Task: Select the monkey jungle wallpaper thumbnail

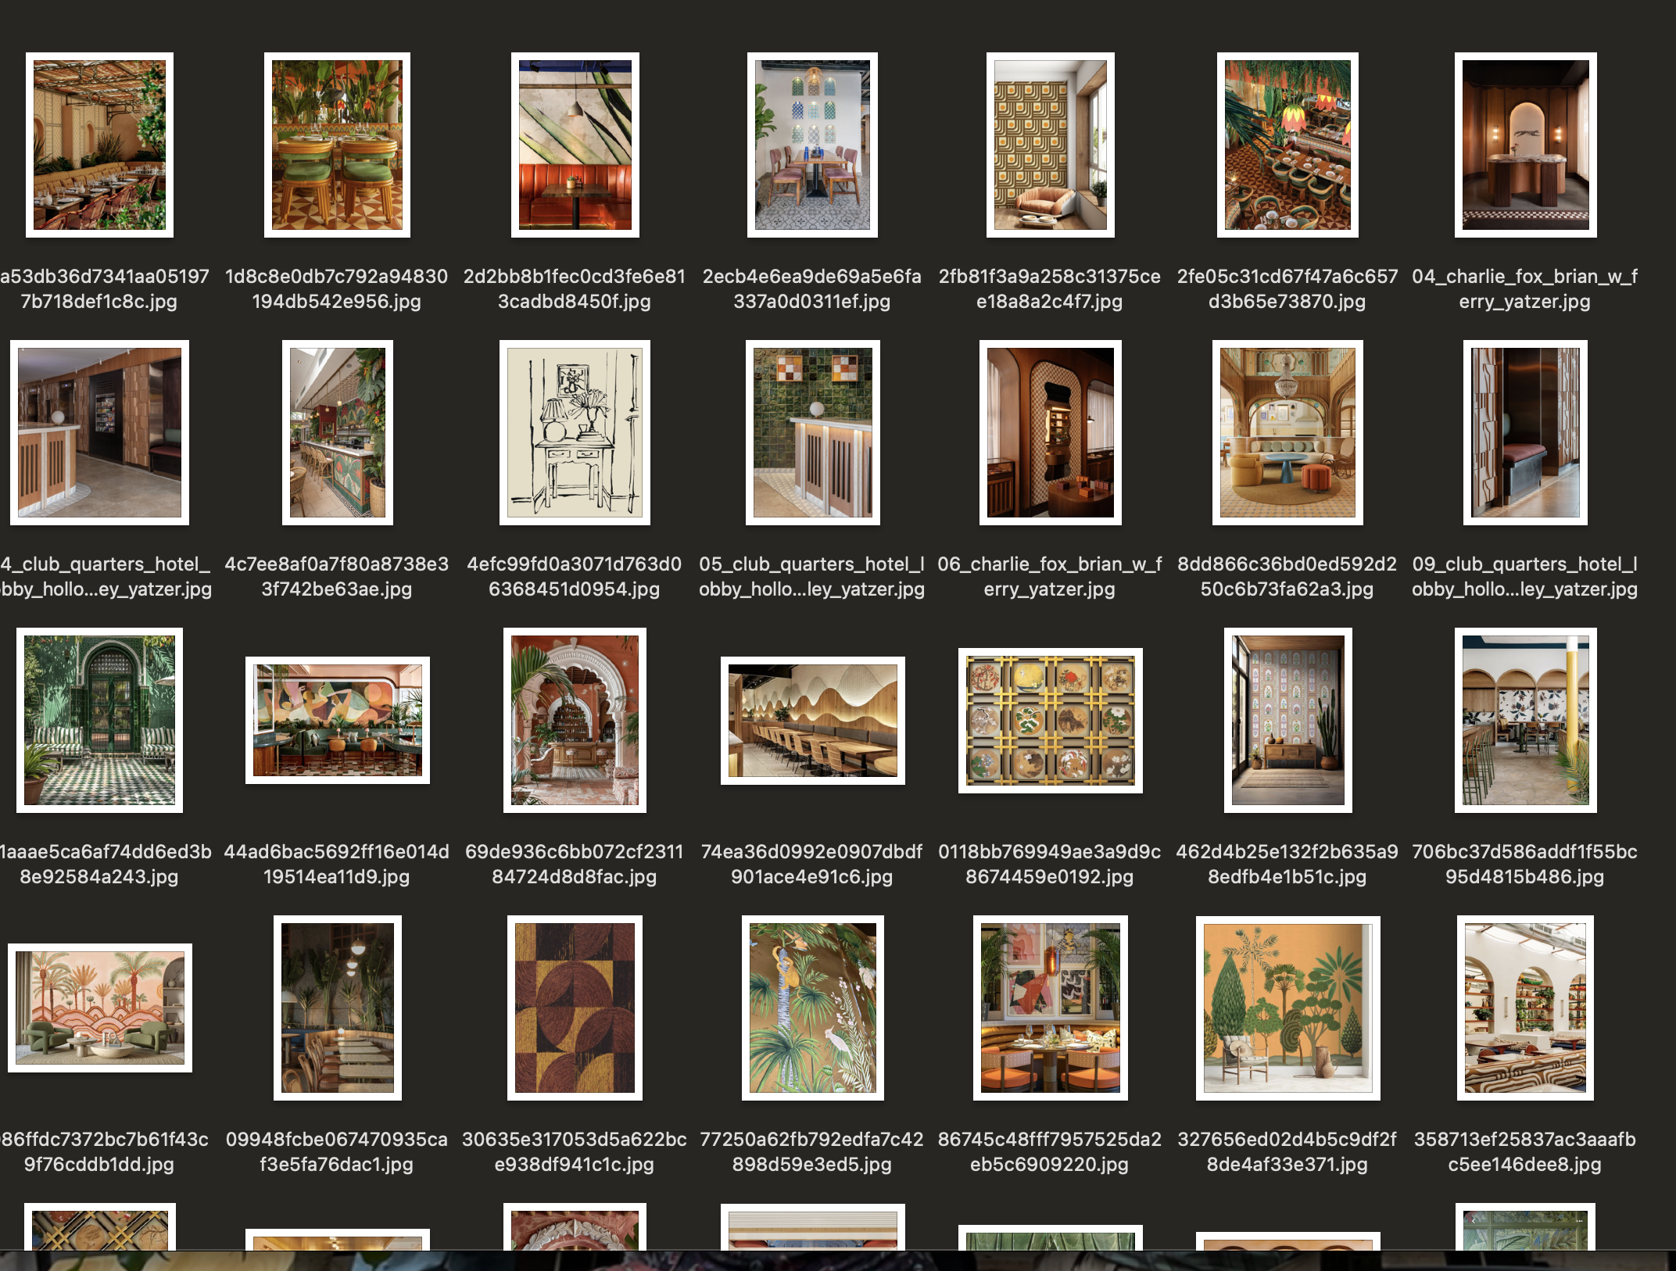Action: [x=812, y=1008]
